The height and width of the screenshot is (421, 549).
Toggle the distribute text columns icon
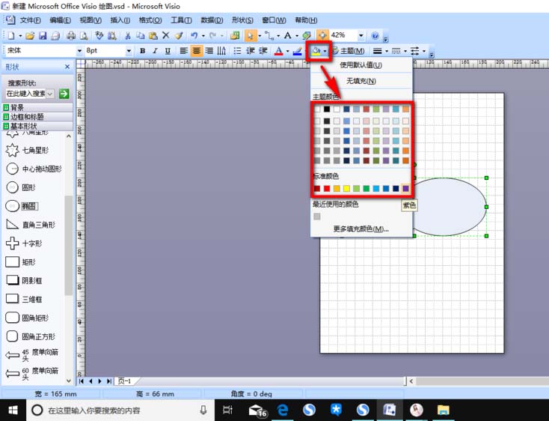click(221, 51)
